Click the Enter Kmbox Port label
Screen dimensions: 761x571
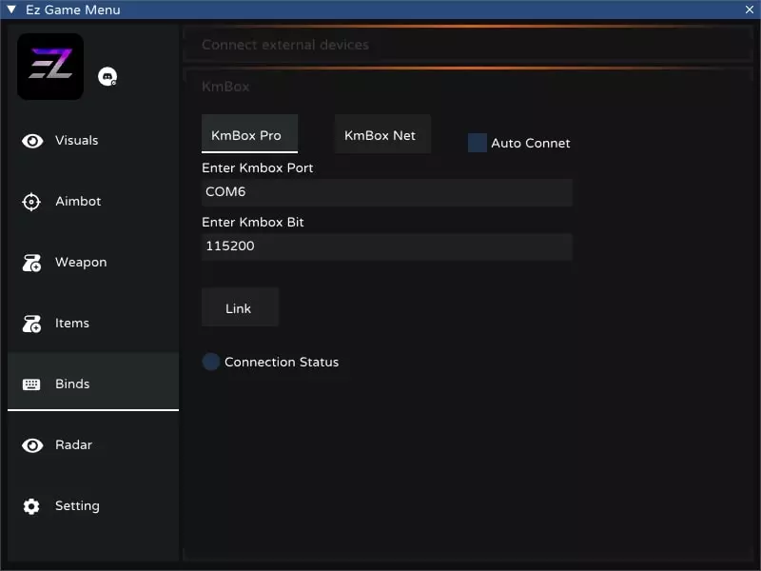tap(257, 168)
